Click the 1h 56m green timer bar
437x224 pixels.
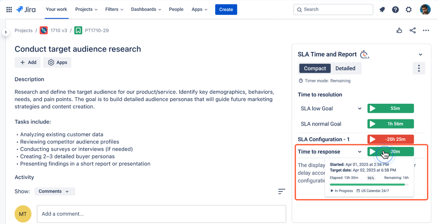click(391, 124)
